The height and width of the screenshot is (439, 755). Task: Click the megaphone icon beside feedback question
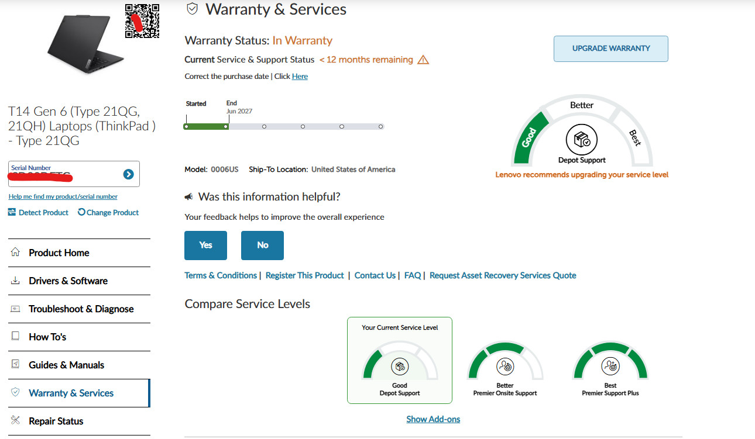click(189, 197)
